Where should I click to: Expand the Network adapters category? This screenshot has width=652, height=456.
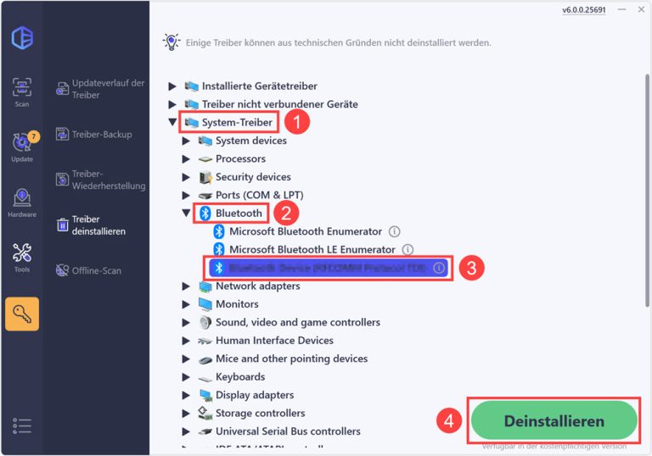click(186, 286)
